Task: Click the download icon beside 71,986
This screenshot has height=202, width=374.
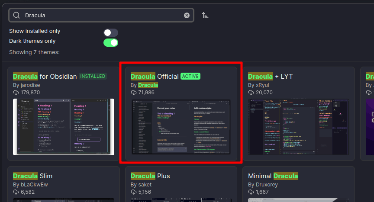Action: pyautogui.click(x=134, y=93)
